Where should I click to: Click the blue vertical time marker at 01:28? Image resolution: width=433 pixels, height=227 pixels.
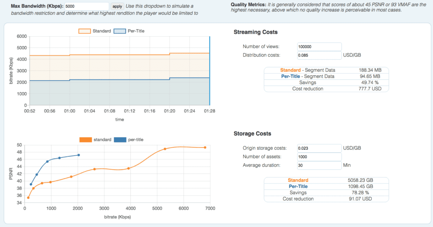tap(210, 71)
